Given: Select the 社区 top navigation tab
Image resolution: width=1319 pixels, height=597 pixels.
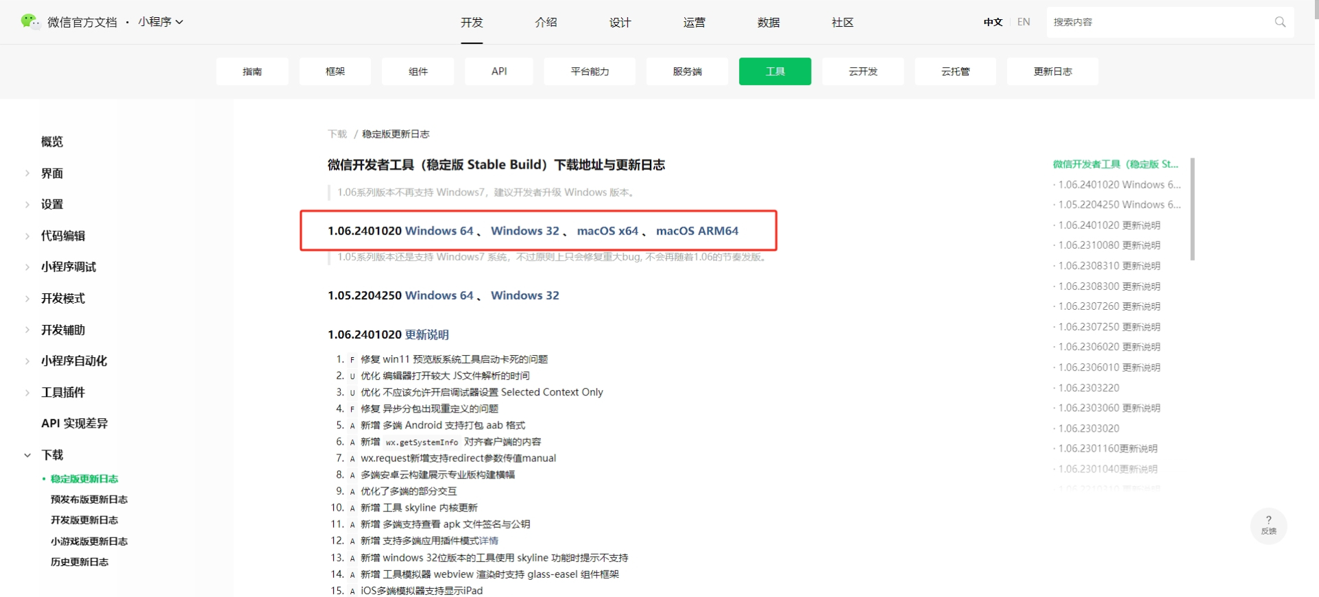Looking at the screenshot, I should tap(842, 23).
